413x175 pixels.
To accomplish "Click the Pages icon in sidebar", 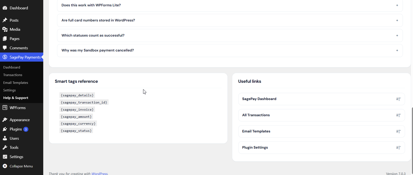I will click(x=5, y=39).
